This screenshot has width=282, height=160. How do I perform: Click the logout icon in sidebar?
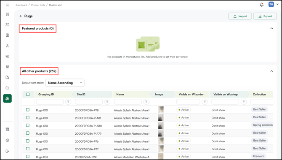(x=8, y=151)
